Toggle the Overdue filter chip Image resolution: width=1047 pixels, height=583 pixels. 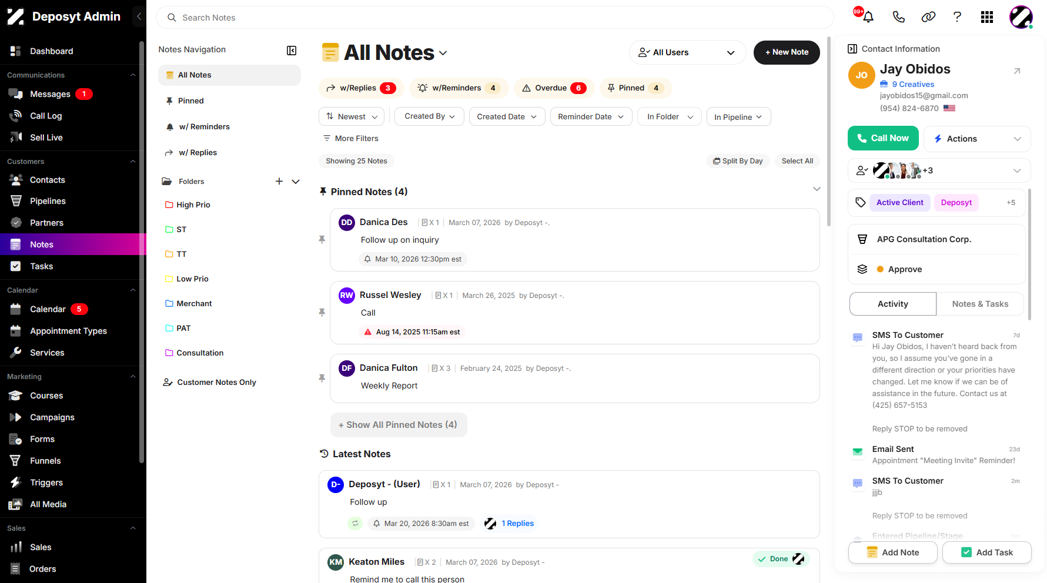(x=554, y=88)
